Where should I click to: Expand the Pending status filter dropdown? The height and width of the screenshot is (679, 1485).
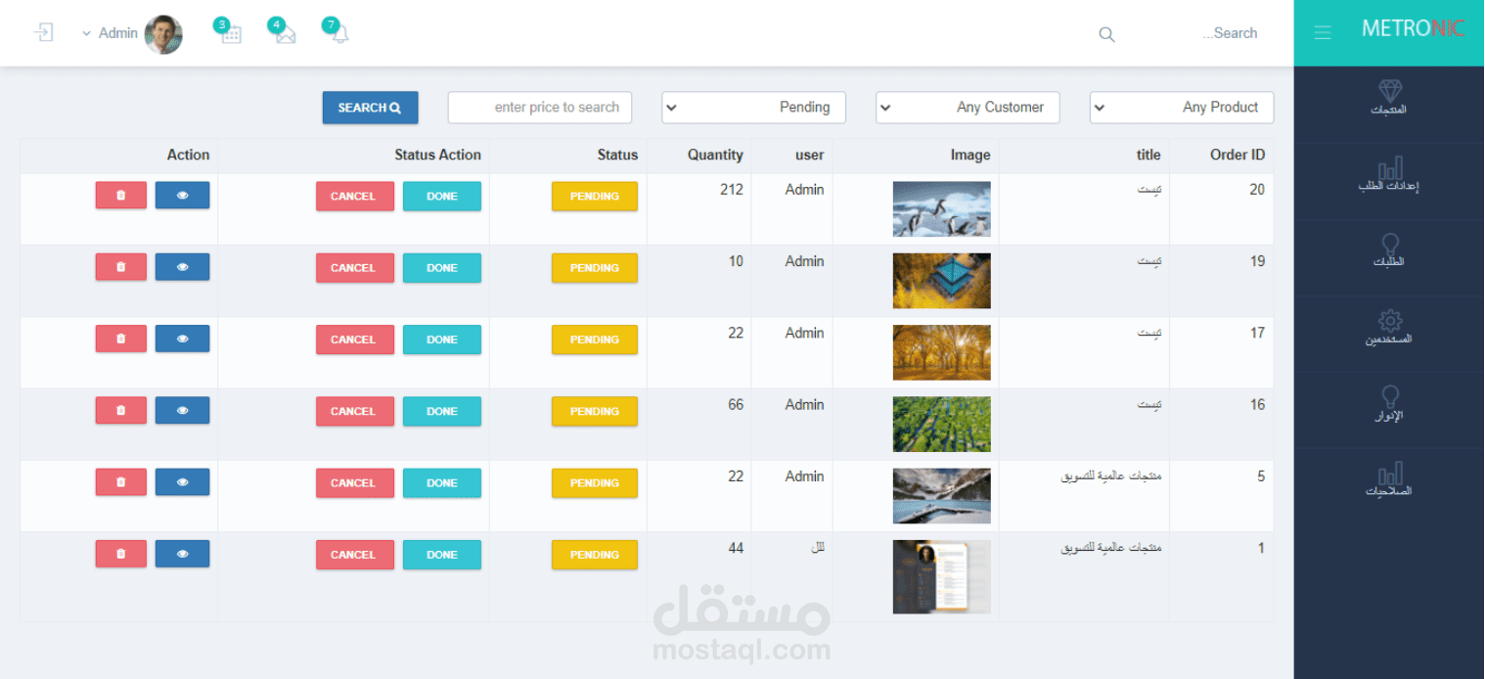pos(753,108)
